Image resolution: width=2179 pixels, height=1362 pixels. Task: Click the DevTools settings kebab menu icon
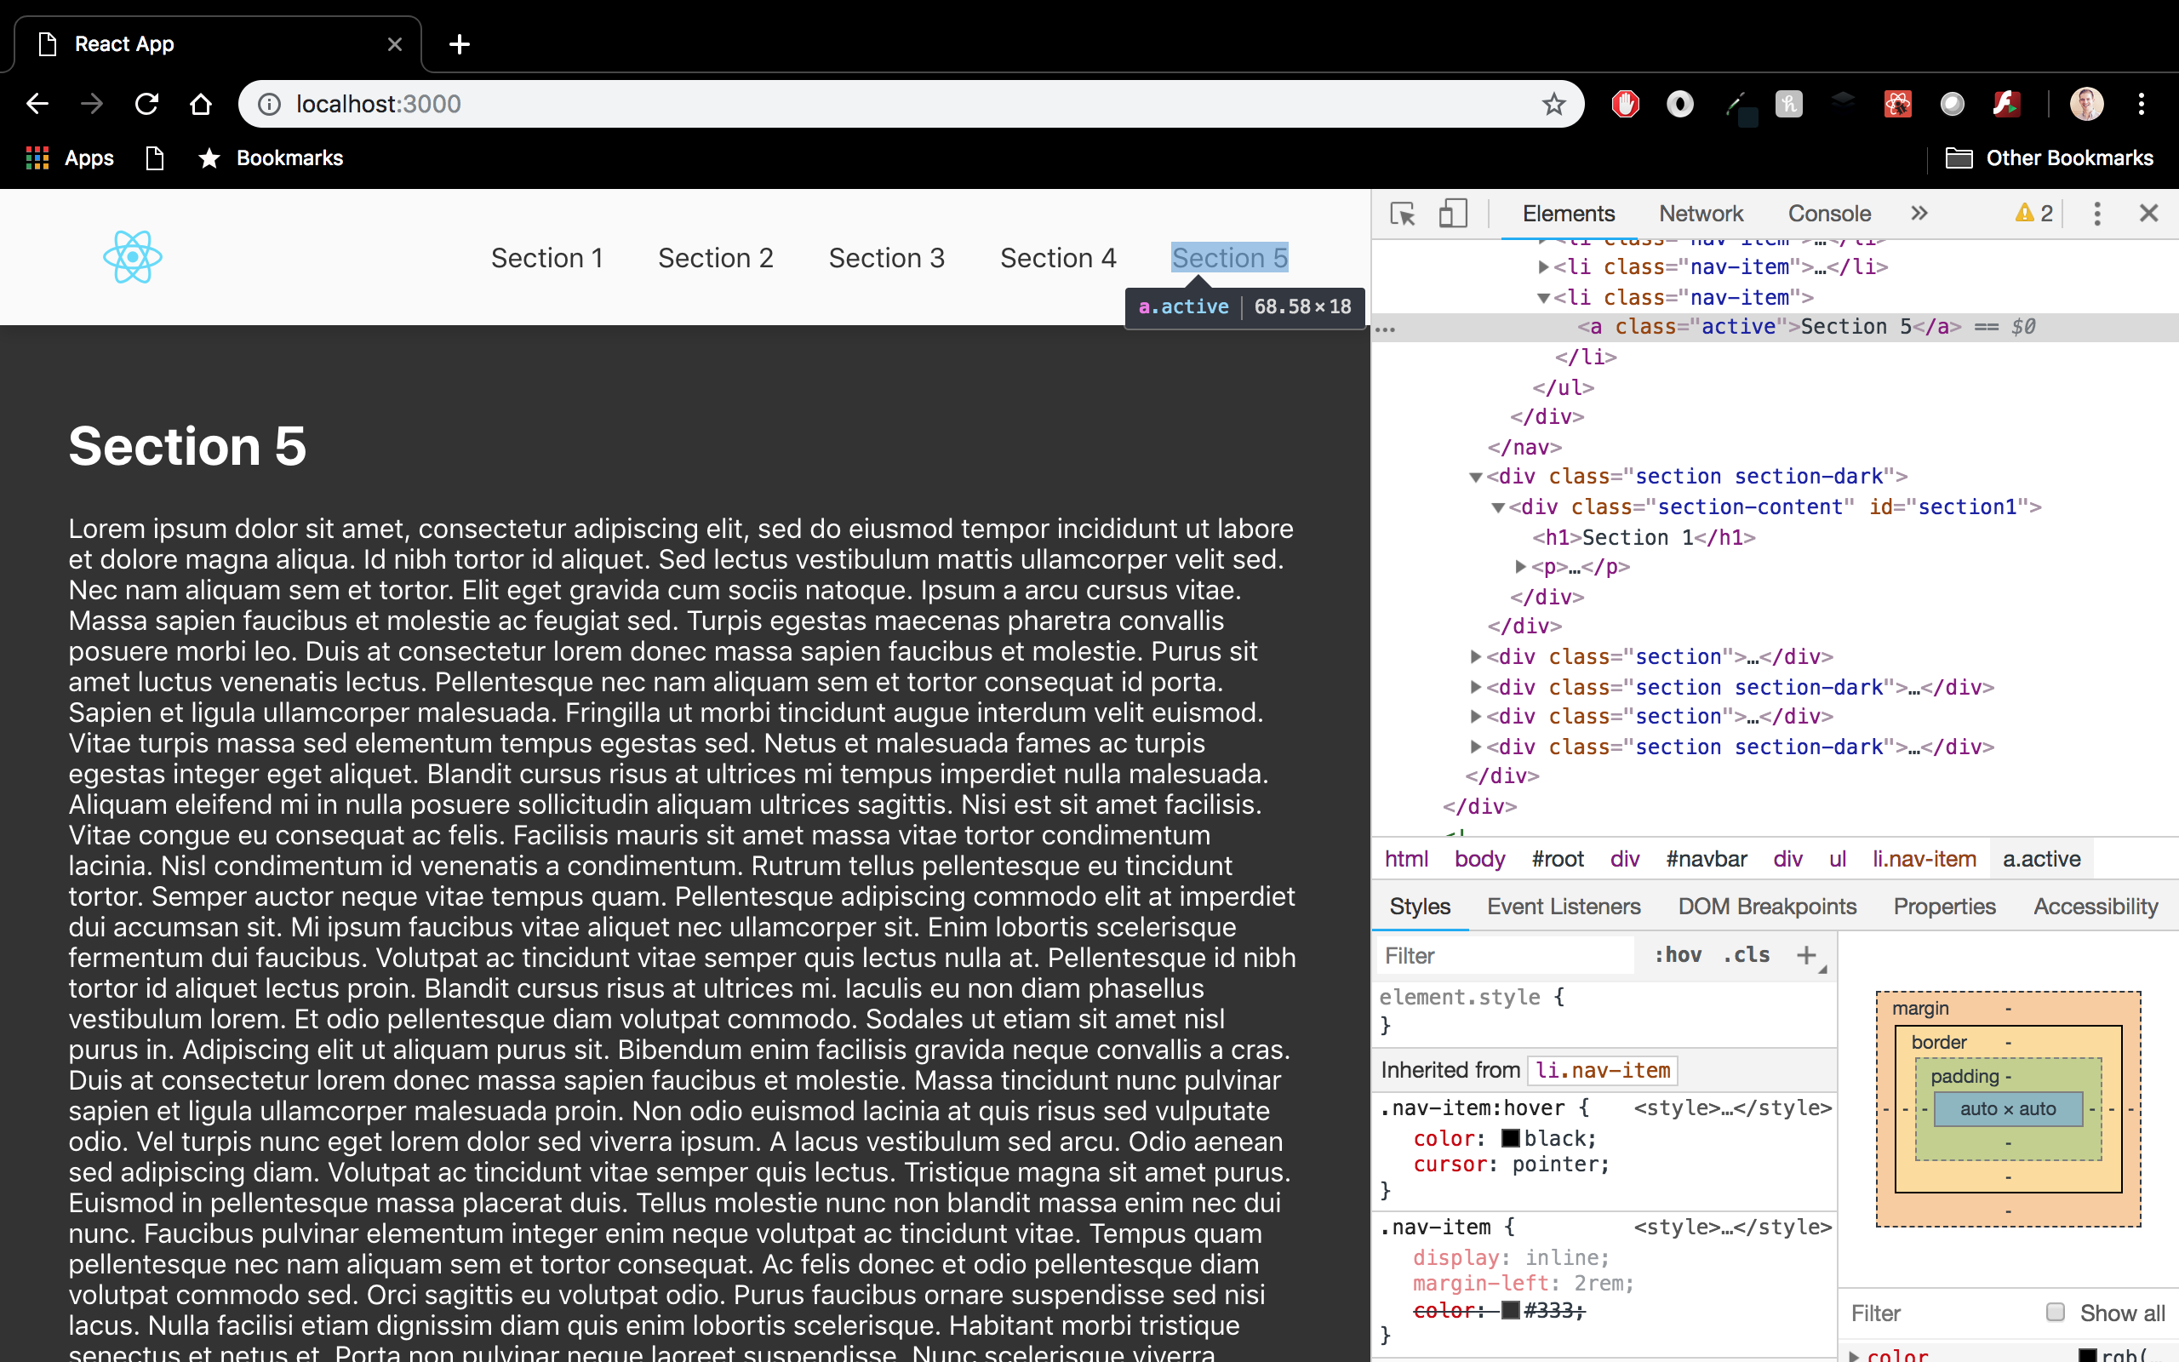2097,212
